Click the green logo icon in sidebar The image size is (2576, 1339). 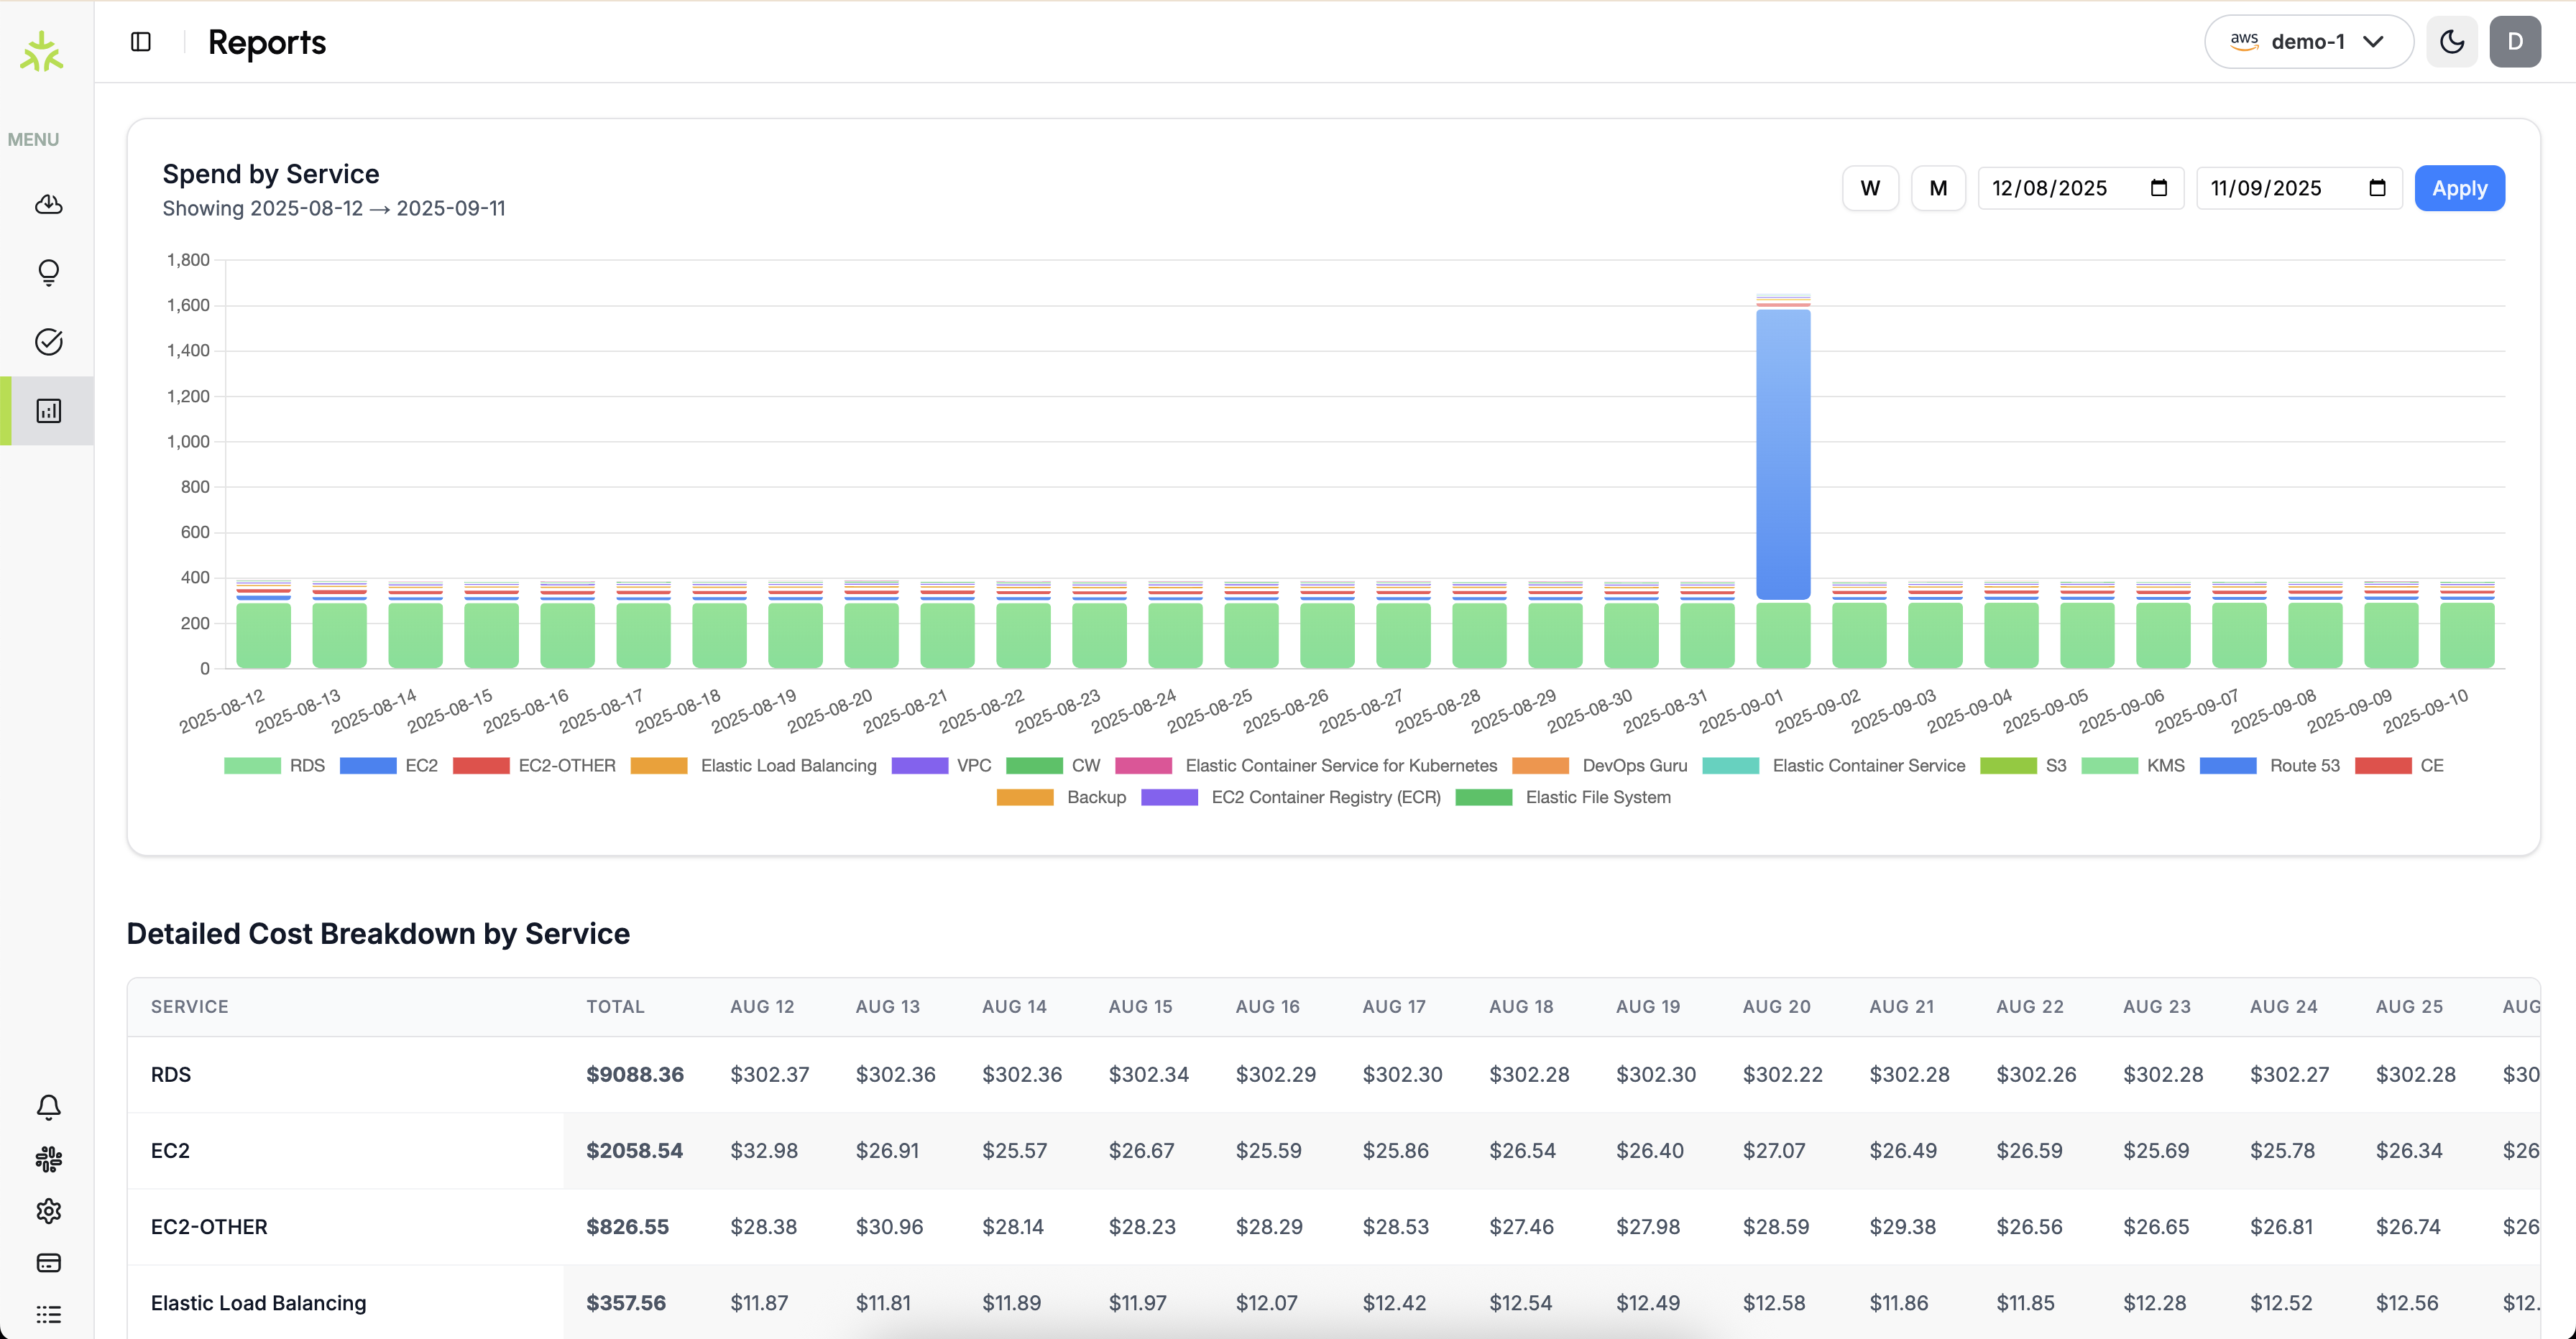42,51
